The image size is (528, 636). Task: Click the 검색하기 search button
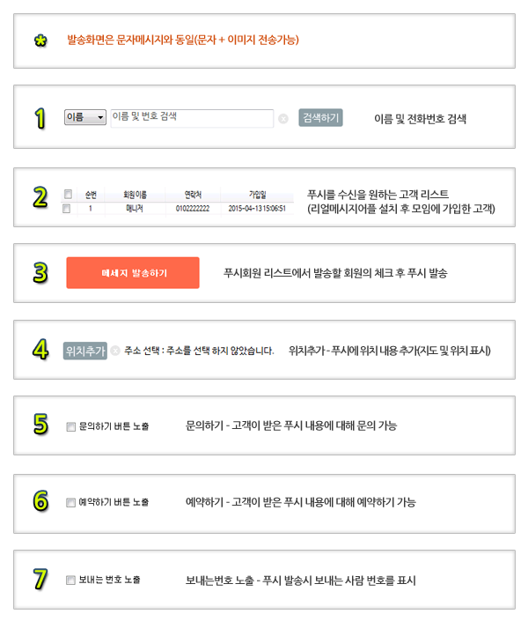[320, 118]
